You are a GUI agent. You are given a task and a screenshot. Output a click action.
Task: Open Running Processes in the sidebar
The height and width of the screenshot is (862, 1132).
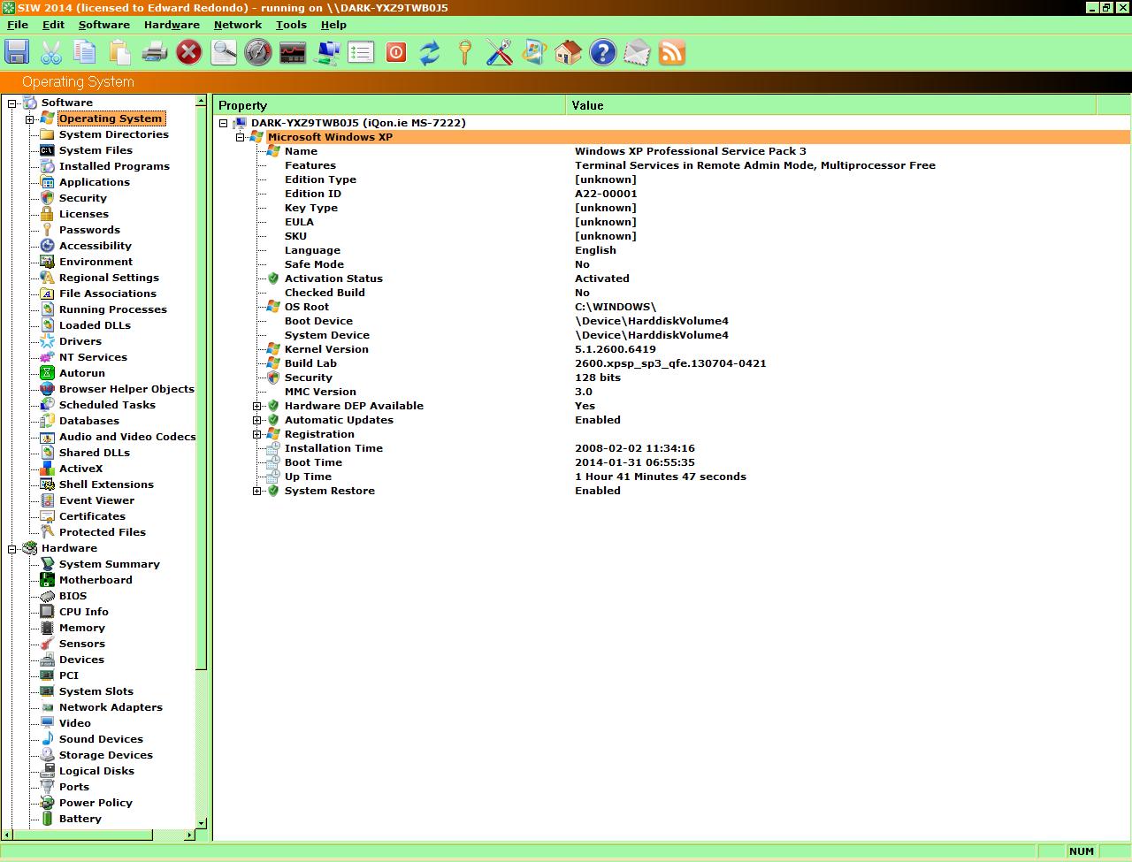click(112, 309)
